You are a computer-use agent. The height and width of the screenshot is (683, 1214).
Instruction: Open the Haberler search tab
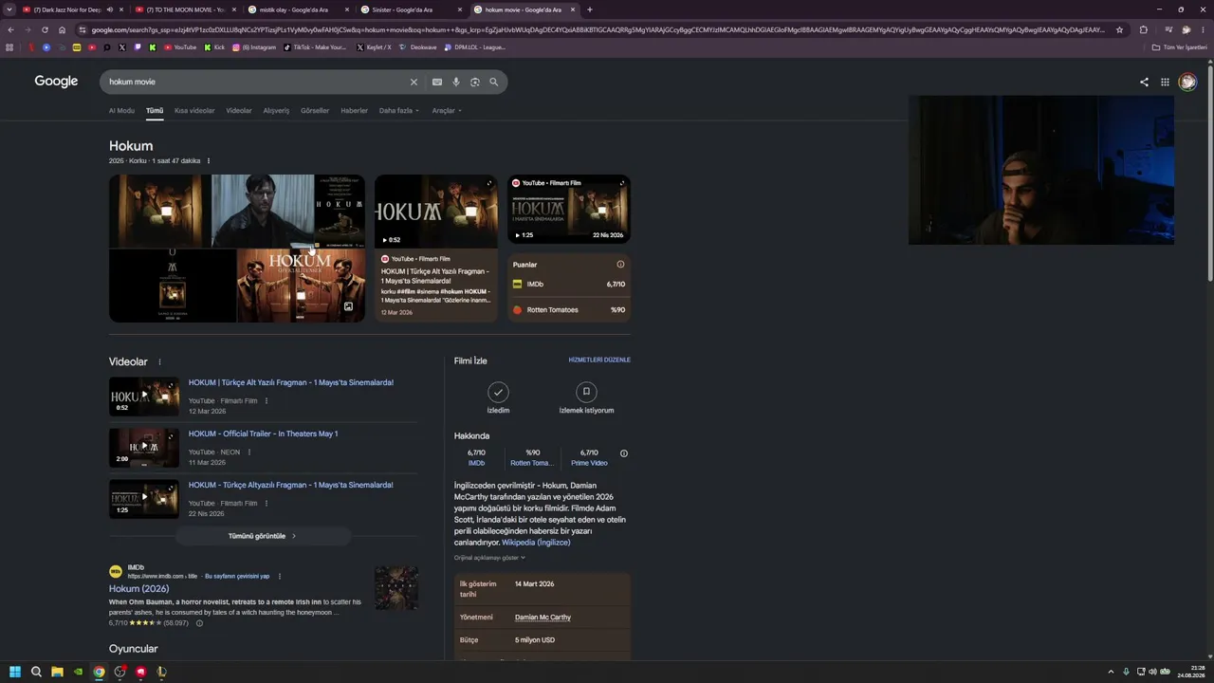pyautogui.click(x=354, y=111)
